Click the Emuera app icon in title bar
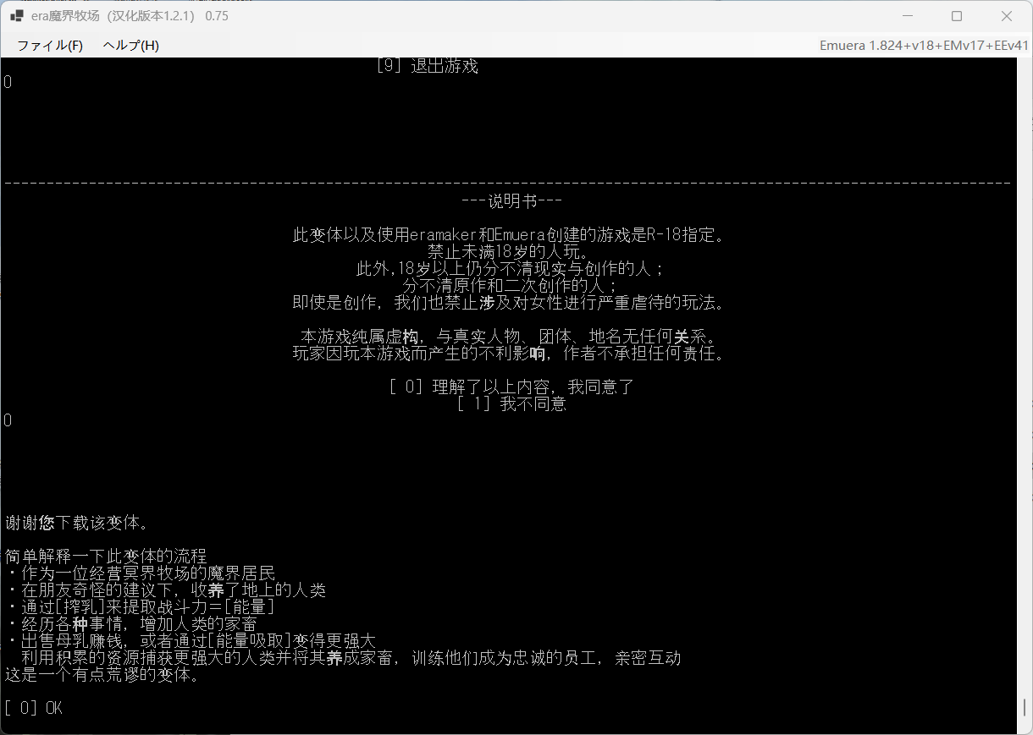The image size is (1033, 735). [17, 16]
